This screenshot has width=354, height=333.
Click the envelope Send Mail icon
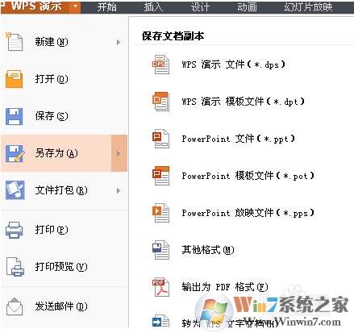click(15, 306)
